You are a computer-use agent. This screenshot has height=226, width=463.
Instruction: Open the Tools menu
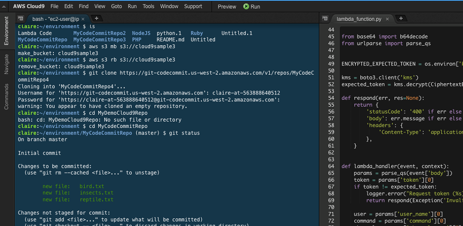(x=148, y=6)
